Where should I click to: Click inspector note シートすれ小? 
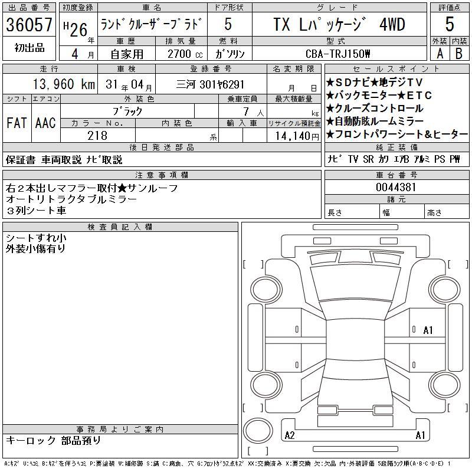click(x=36, y=238)
